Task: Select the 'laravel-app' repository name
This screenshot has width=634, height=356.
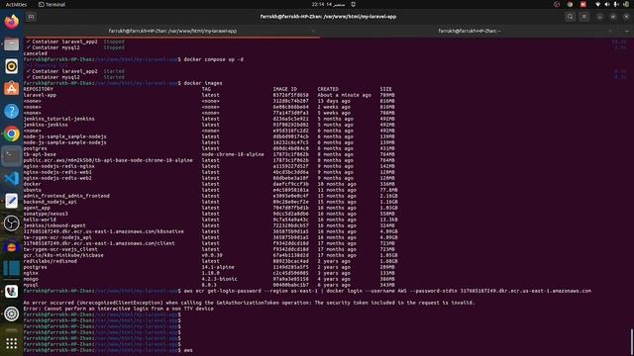Action: 40,95
